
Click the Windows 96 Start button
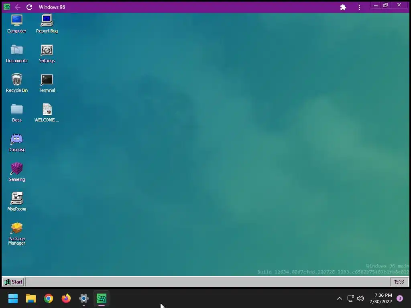[x=13, y=282]
